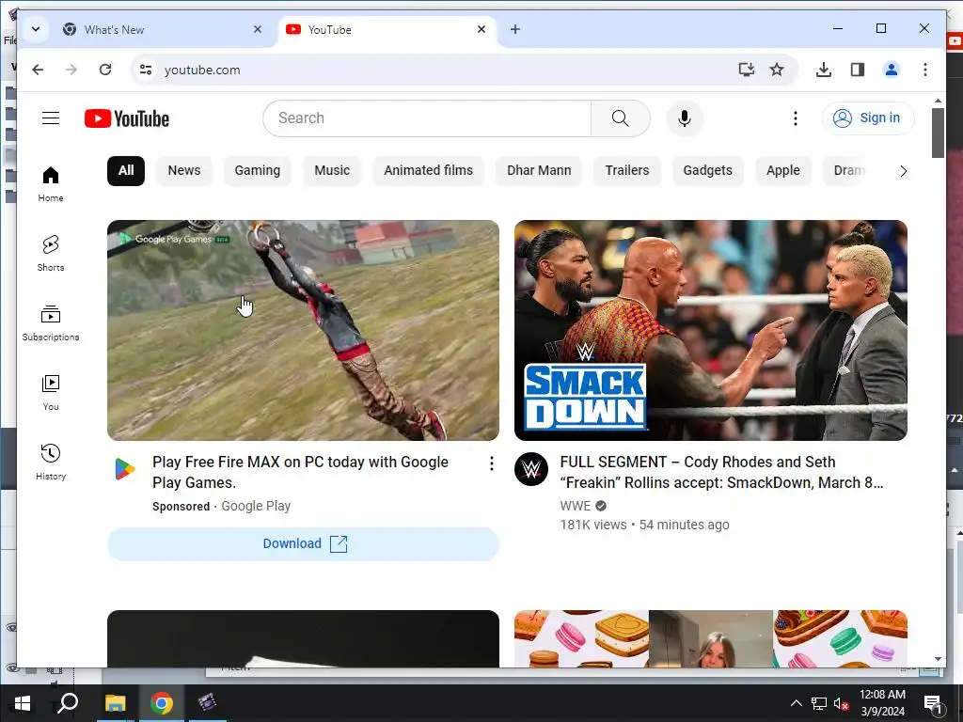Select the Gadgets chip
Image resolution: width=963 pixels, height=722 pixels.
pos(707,171)
